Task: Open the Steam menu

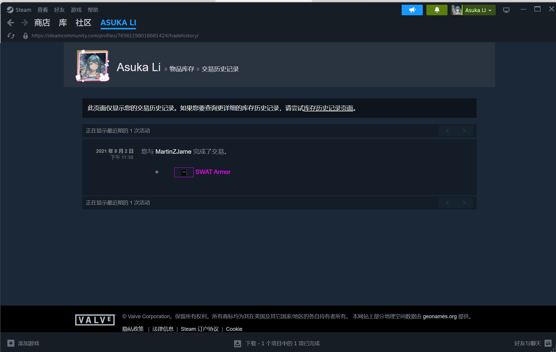Action: point(24,10)
